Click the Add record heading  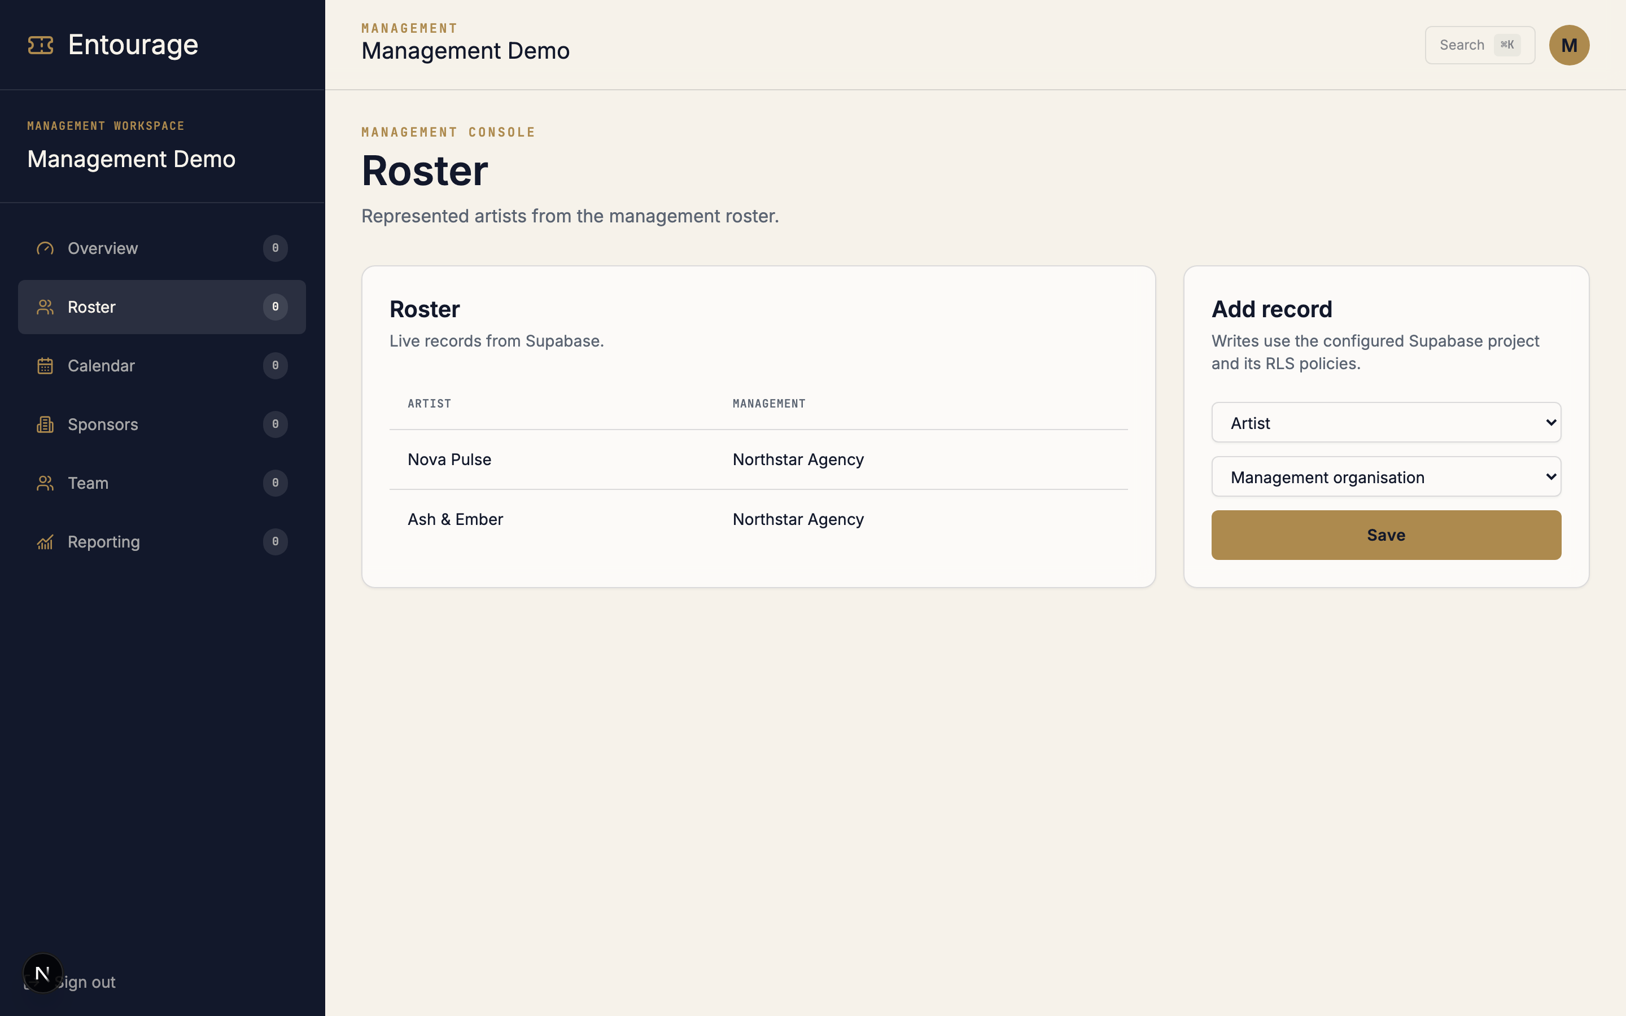(1271, 309)
